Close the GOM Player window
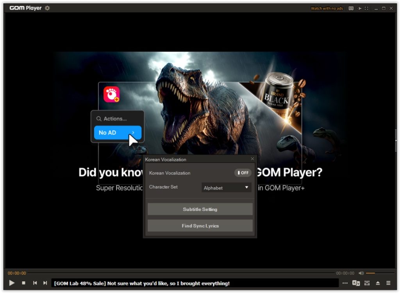This screenshot has height=293, width=400. (x=391, y=9)
